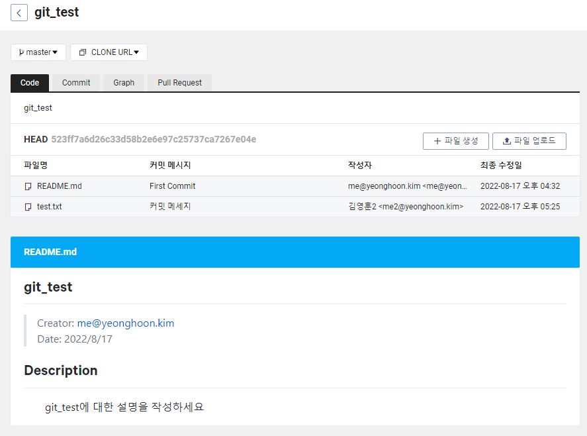Select the Pull Request tab
Image resolution: width=587 pixels, height=436 pixels.
pos(179,83)
